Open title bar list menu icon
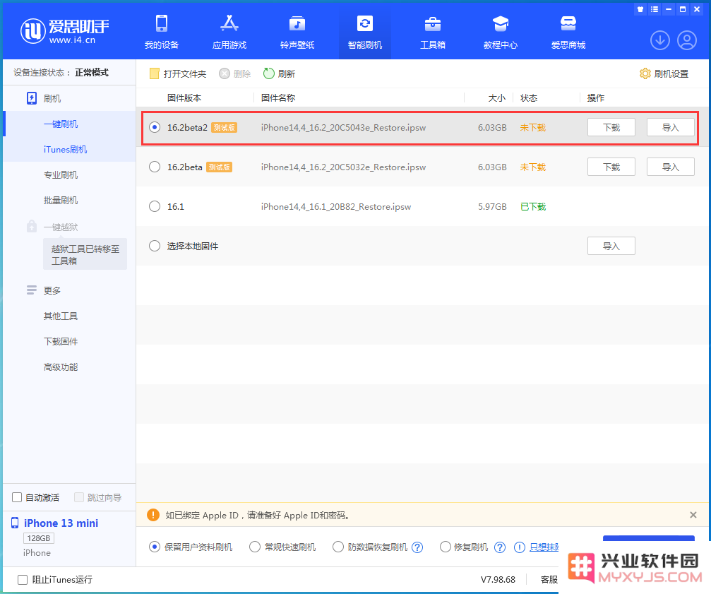This screenshot has height=594, width=711. pos(655,9)
